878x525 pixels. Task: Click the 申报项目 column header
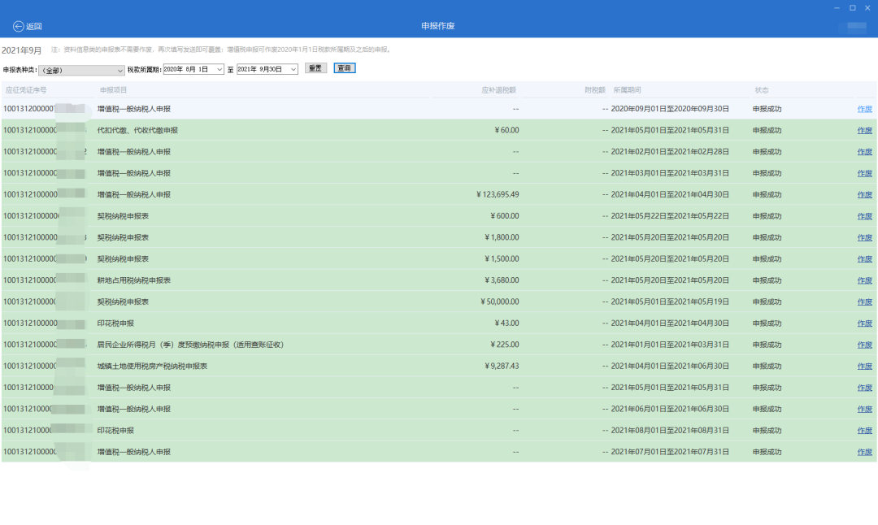(x=113, y=90)
